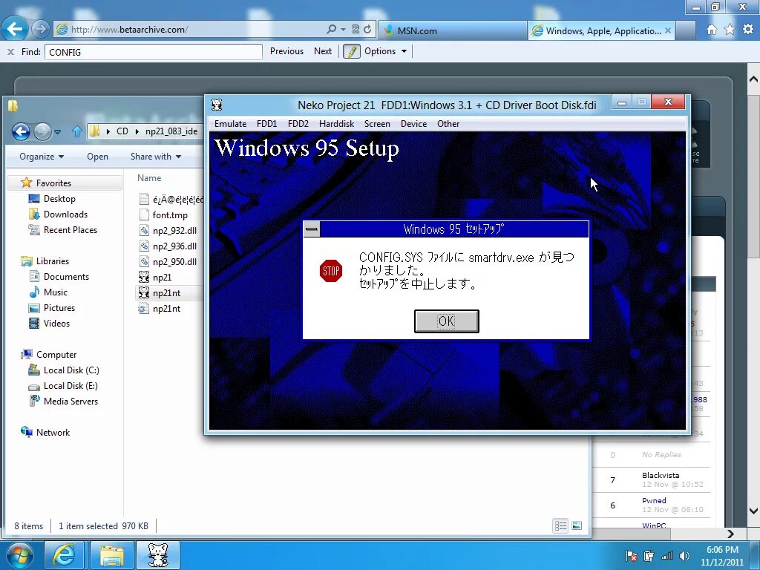Click the Internet Explorer back arrow button
Viewport: 760px width, 570px height.
[x=15, y=29]
